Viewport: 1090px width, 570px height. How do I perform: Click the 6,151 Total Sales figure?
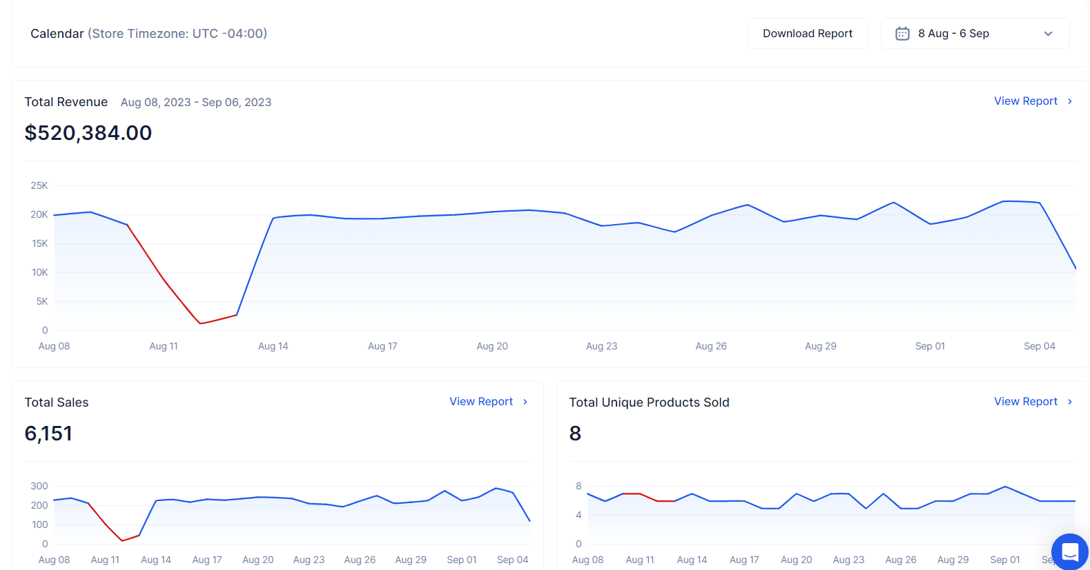click(48, 434)
